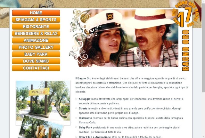Viewport: 205px width, 138px height.
Task: Click the page vertical scrollbar thumb
Action: coord(203,48)
